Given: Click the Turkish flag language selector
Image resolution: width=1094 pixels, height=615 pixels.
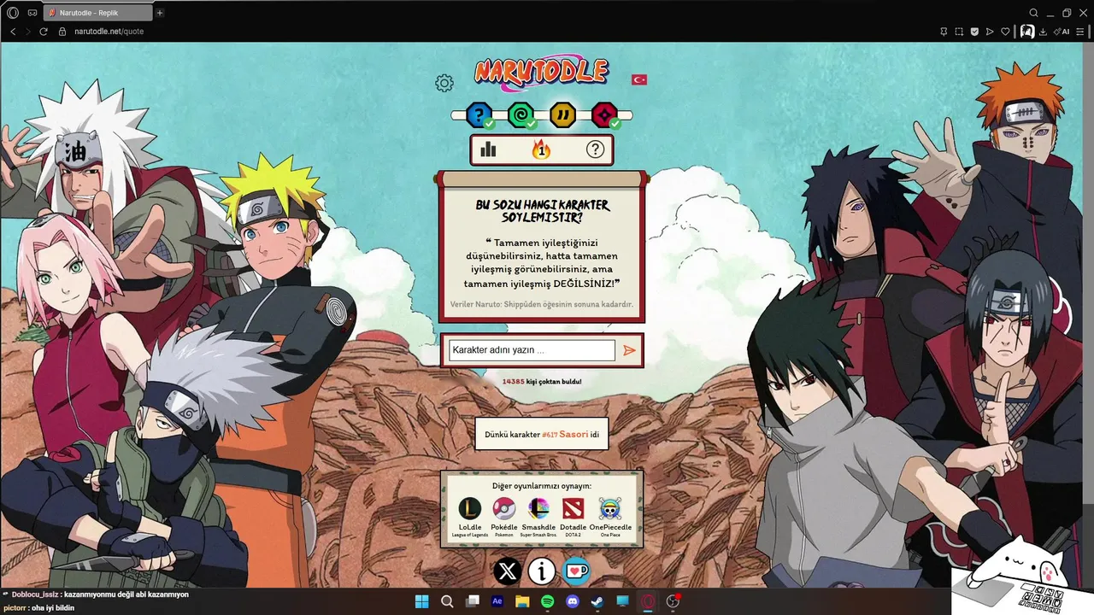Looking at the screenshot, I should [639, 79].
